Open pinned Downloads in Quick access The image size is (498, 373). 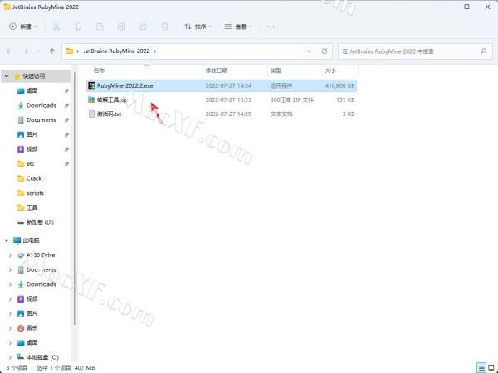click(x=41, y=105)
